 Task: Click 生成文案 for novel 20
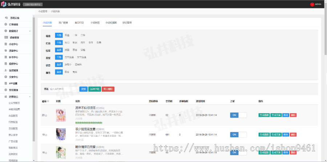[276, 115]
